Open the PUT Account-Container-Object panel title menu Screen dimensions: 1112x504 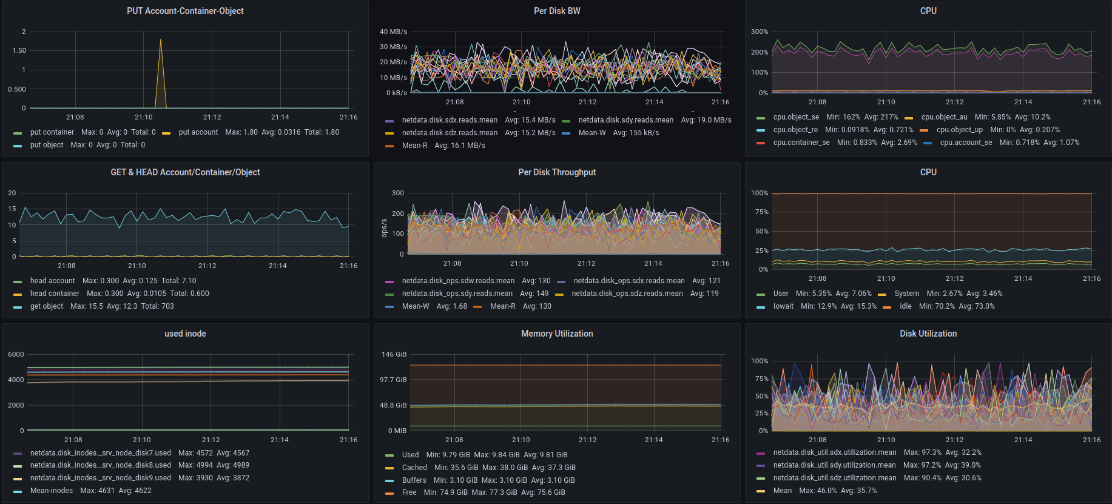(x=185, y=11)
